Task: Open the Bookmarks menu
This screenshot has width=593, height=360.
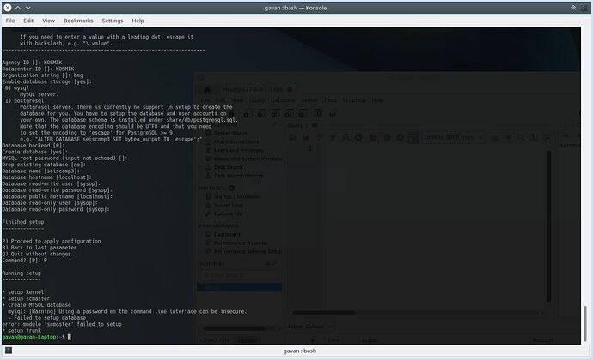Action: pyautogui.click(x=78, y=20)
